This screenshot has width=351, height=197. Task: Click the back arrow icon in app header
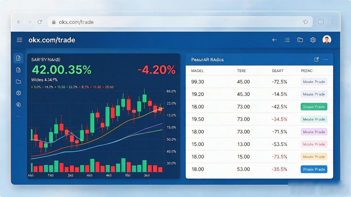click(274, 40)
